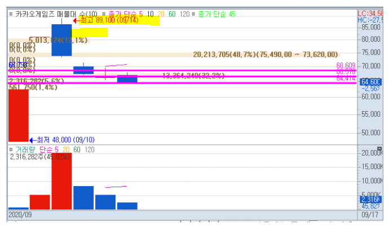389x225 pixels.
Task: Click the pink 68,609 price line label
Action: tap(346, 65)
